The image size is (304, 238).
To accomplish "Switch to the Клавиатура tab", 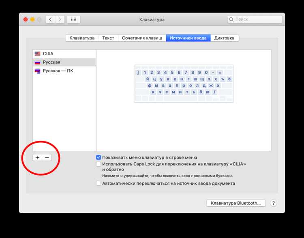I will pyautogui.click(x=82, y=38).
